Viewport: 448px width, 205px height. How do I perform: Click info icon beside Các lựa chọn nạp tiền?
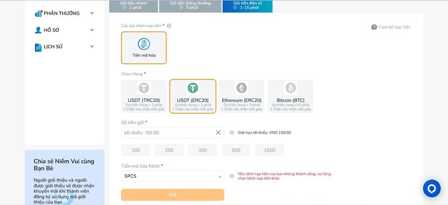[169, 26]
